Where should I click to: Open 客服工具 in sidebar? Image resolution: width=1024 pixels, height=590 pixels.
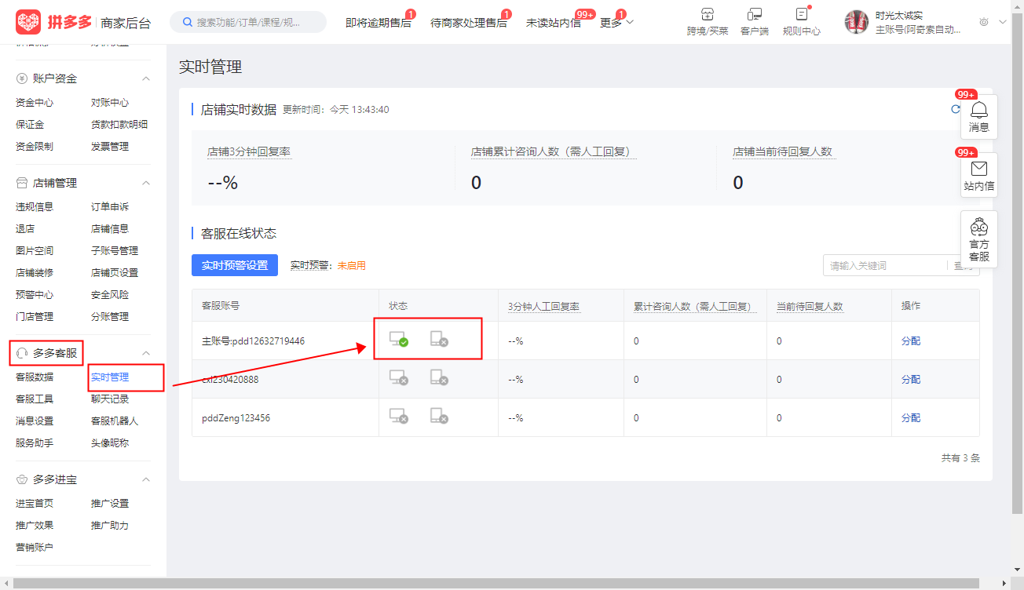35,399
